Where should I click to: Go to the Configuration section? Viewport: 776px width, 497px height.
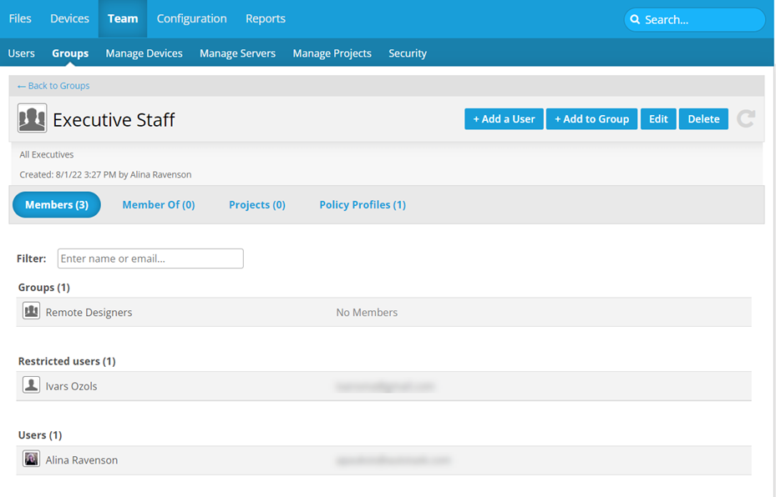click(191, 18)
